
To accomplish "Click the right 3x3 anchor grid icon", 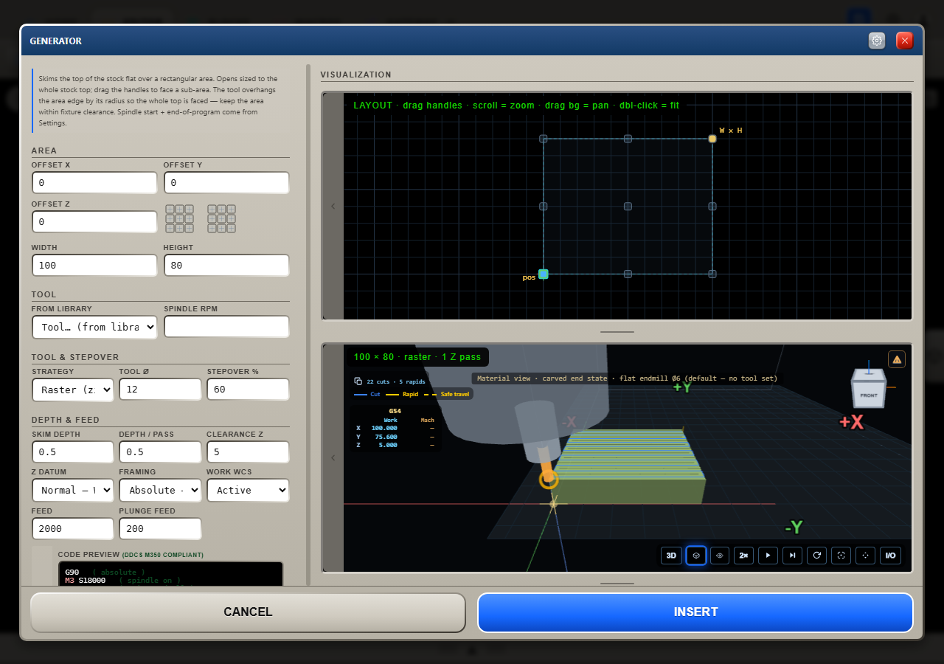I will click(221, 219).
